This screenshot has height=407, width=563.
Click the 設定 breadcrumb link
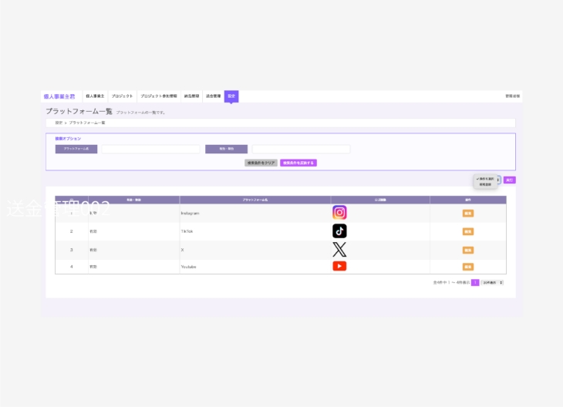click(x=59, y=123)
